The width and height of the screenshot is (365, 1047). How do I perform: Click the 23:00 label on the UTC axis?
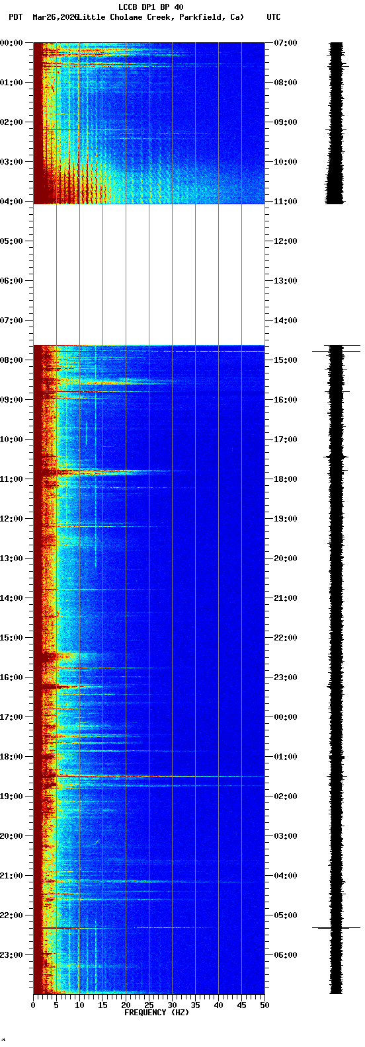point(286,678)
